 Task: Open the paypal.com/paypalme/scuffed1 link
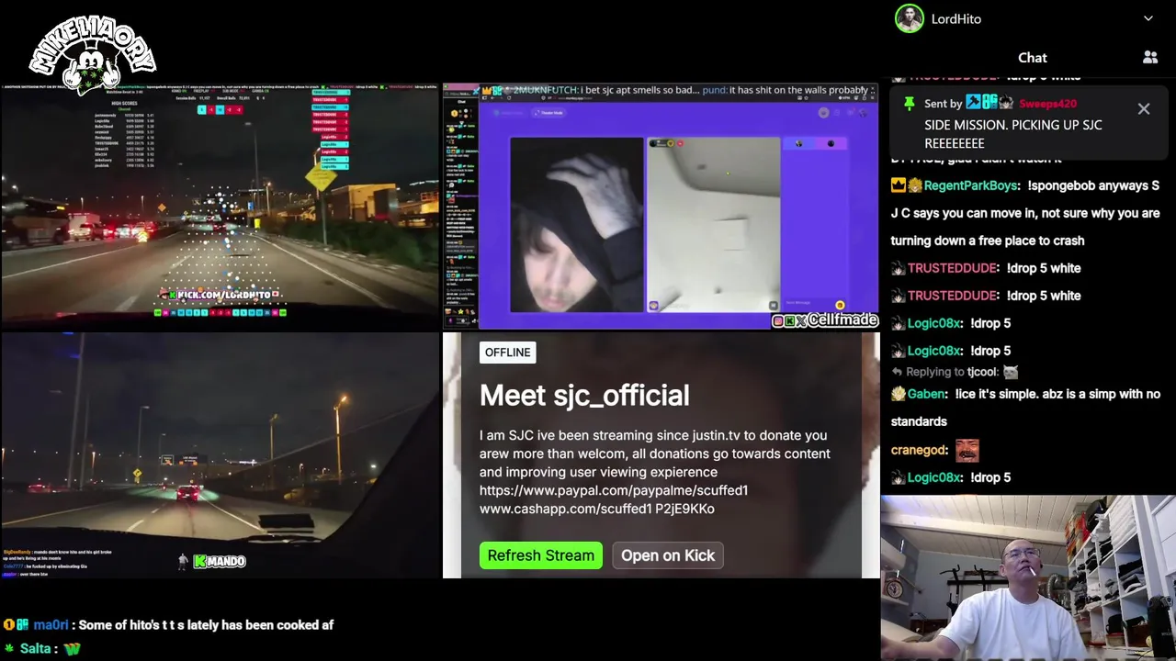(x=614, y=490)
